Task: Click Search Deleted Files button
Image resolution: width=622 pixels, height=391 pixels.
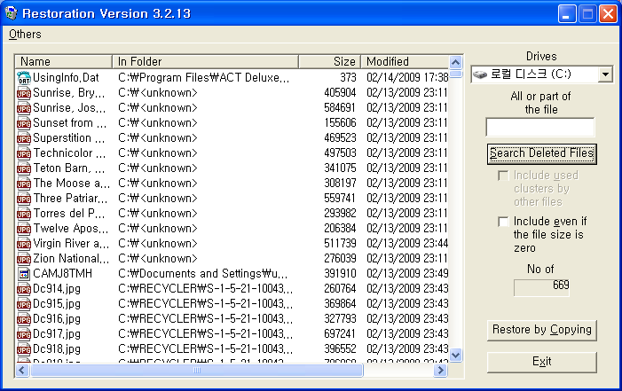Action: point(542,153)
